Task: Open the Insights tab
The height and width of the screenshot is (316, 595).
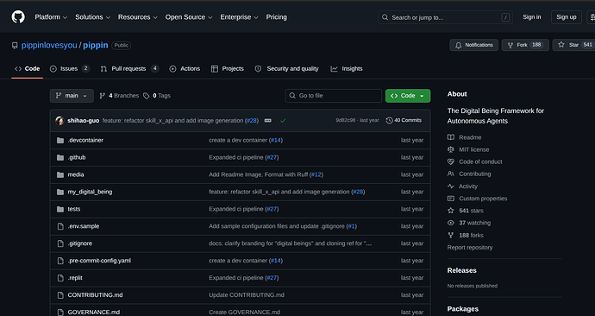Action: tap(347, 69)
